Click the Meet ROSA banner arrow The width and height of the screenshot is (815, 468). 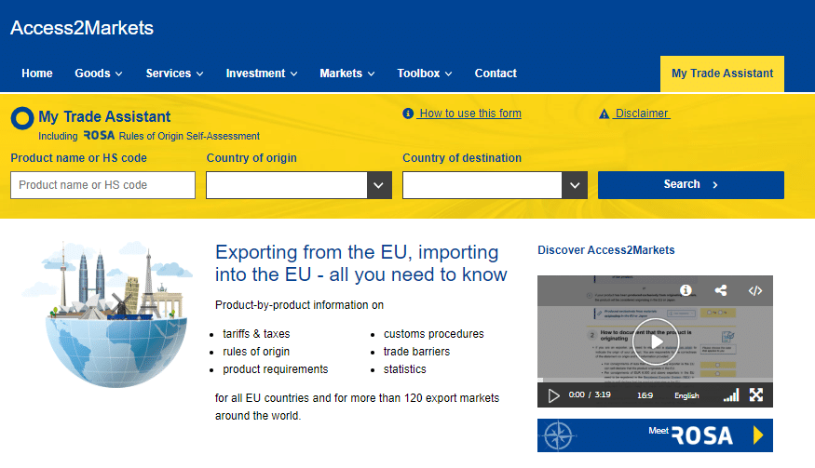tap(758, 435)
